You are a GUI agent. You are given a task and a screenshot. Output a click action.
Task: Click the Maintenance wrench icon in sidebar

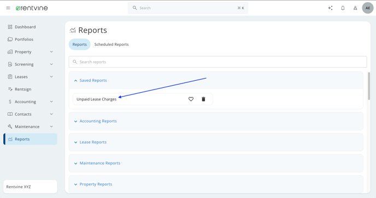click(10, 127)
